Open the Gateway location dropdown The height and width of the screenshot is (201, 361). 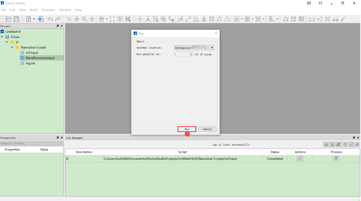click(x=212, y=48)
